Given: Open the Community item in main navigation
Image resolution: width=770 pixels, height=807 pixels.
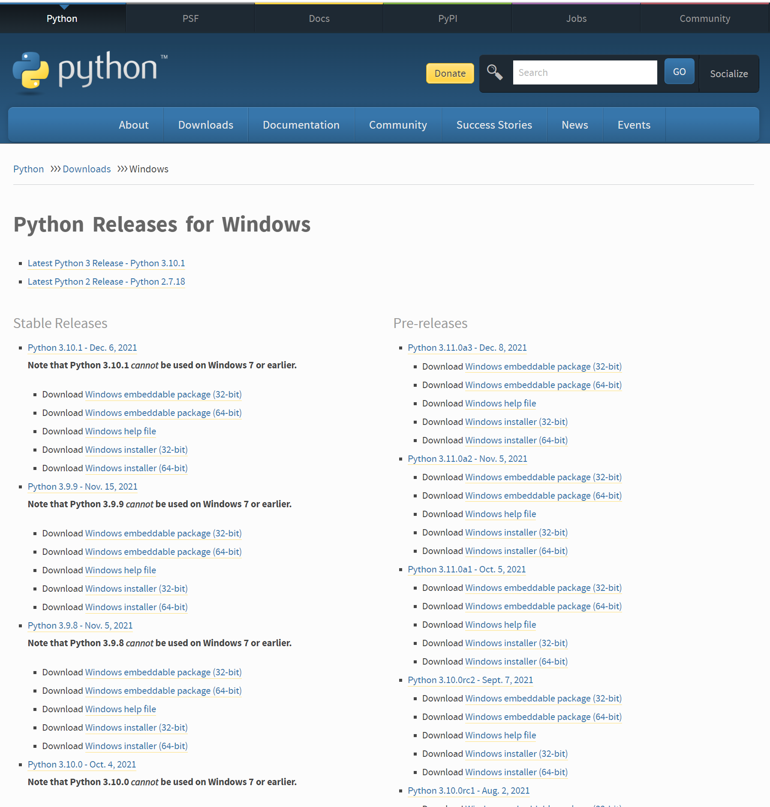Looking at the screenshot, I should click(398, 125).
